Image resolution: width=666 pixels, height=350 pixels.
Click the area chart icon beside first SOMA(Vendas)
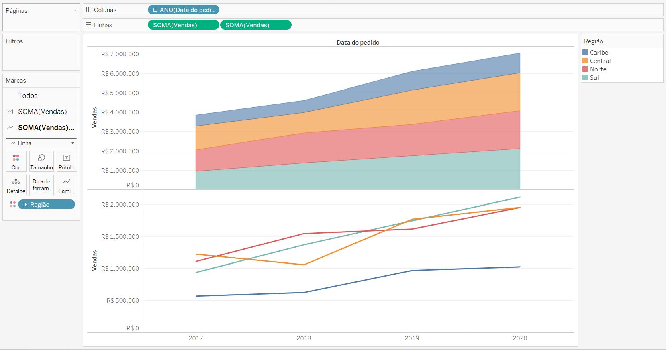click(x=10, y=112)
